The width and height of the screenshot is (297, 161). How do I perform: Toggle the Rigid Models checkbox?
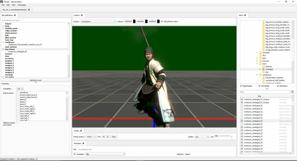tap(241, 86)
